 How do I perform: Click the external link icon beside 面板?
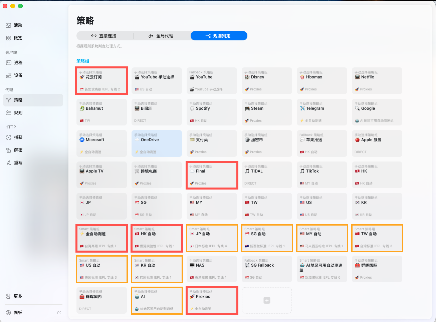(59, 313)
